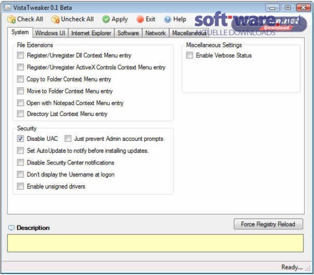Open the Internet Explorer tab
Screen dimensions: 314x275
tap(91, 33)
